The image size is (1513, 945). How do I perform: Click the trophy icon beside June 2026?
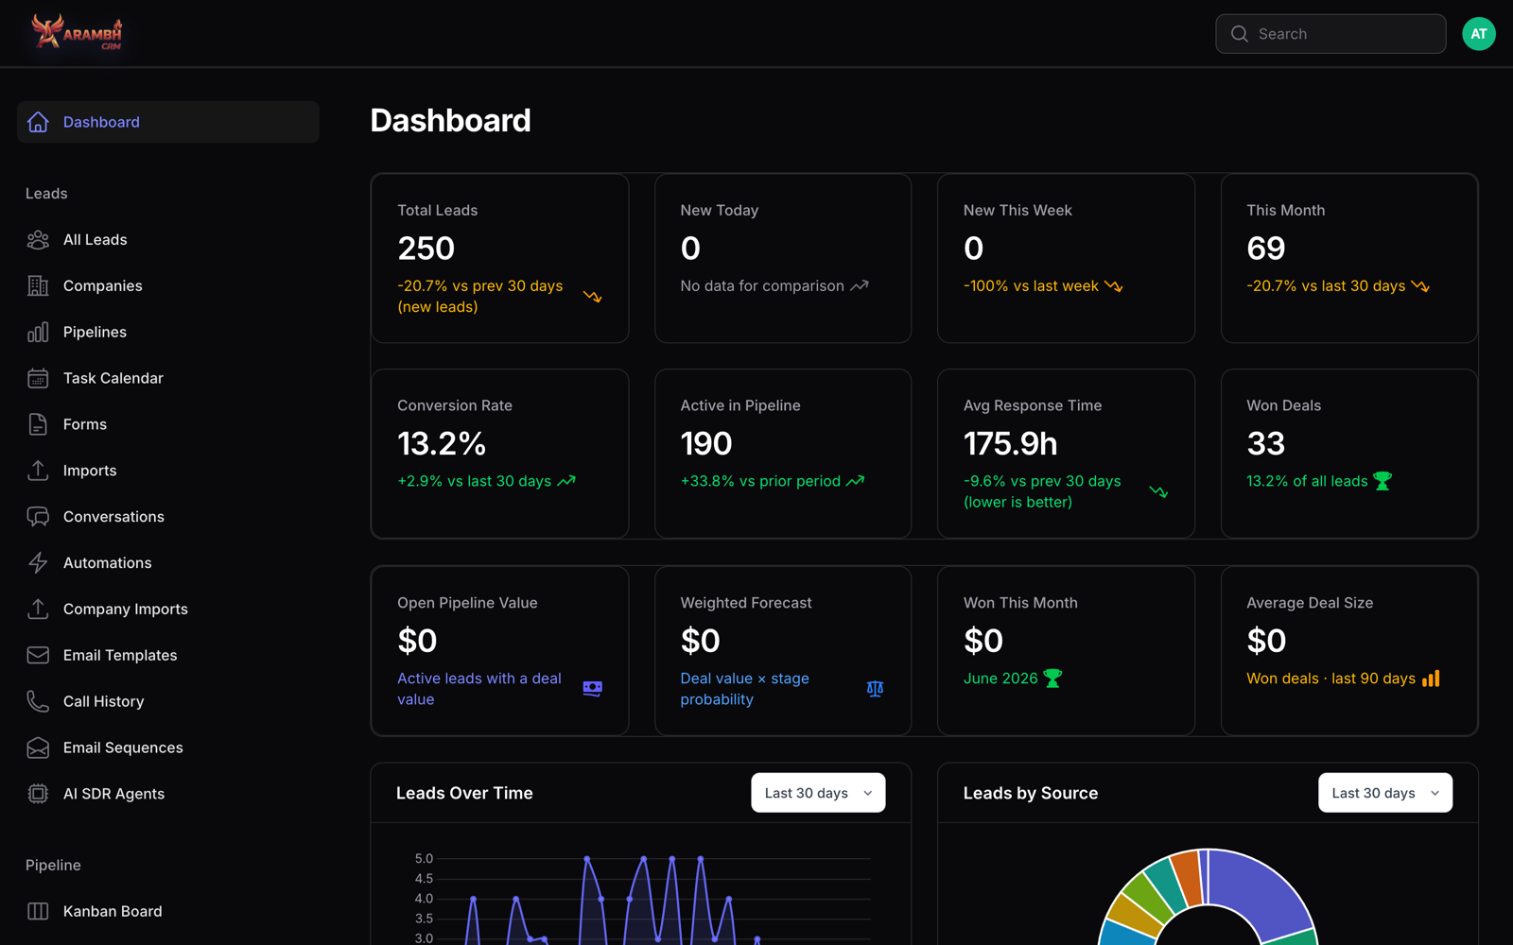click(x=1052, y=679)
